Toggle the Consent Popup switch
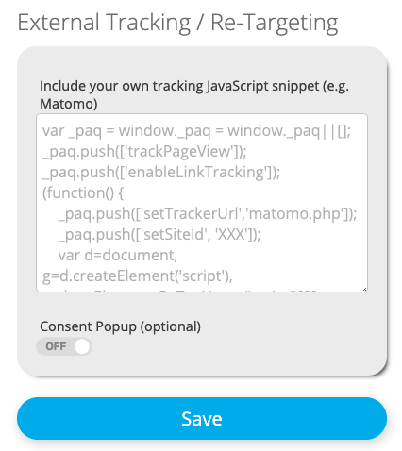402x451 pixels. pos(64,346)
